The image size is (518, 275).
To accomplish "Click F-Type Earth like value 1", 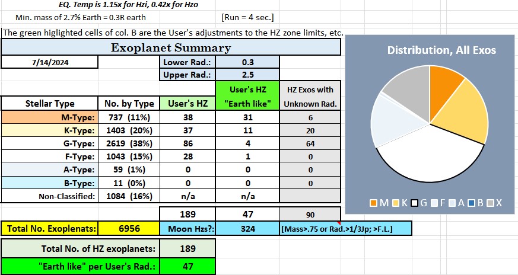I will pyautogui.click(x=247, y=156).
